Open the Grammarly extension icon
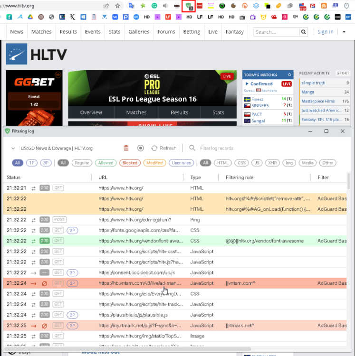Viewport: 355px width, 356px height. (154, 6)
